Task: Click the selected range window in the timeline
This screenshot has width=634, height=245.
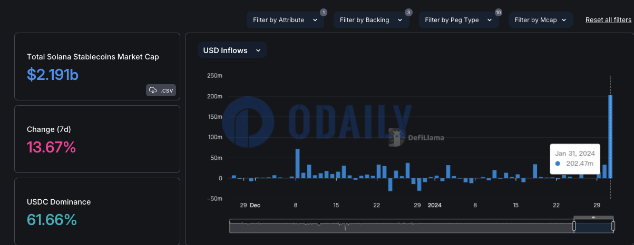Action: coord(593,226)
